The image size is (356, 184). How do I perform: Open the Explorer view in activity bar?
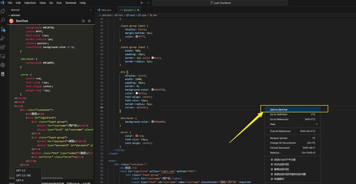(3, 11)
